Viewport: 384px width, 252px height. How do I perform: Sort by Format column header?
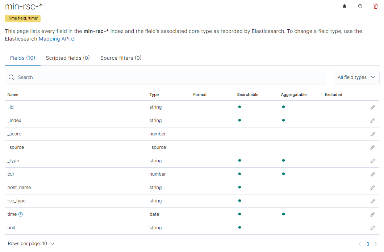point(200,95)
